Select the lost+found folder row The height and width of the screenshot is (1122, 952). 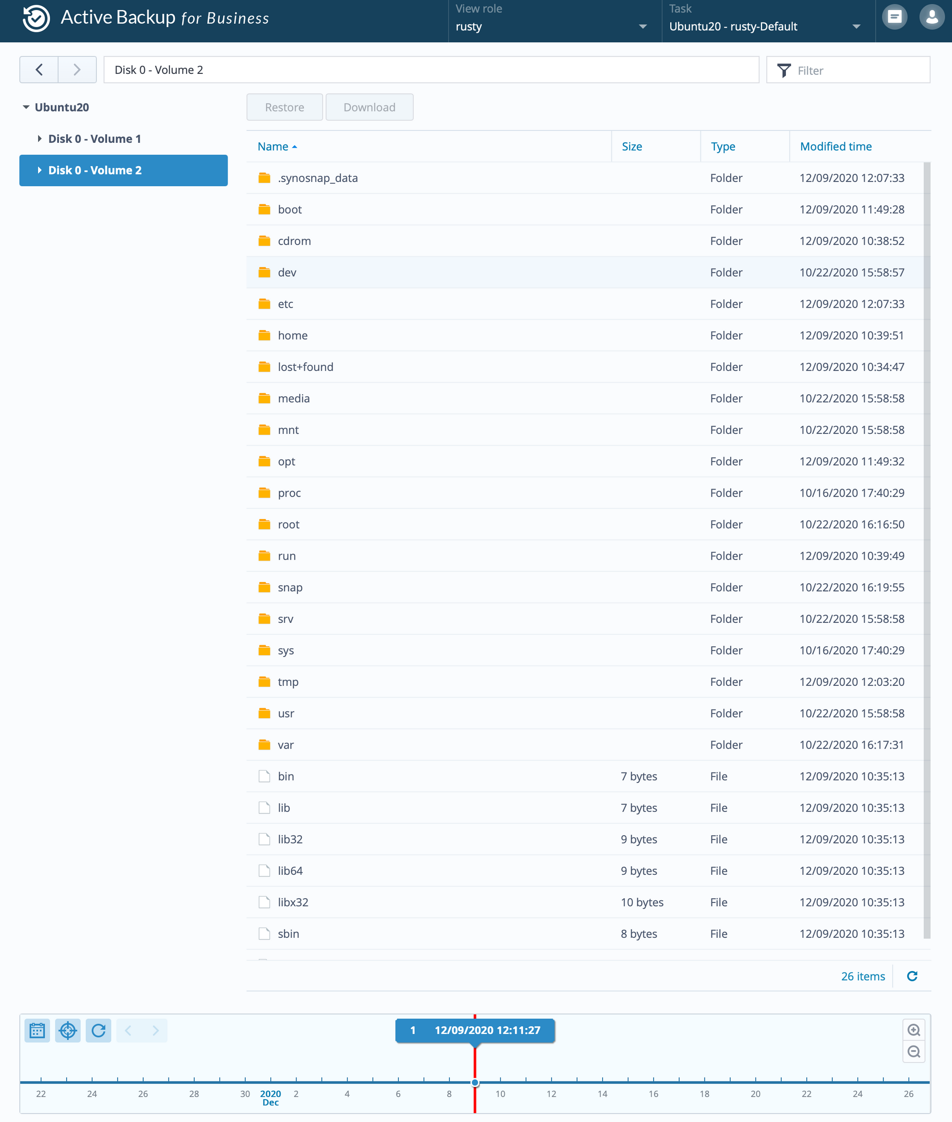pos(585,367)
